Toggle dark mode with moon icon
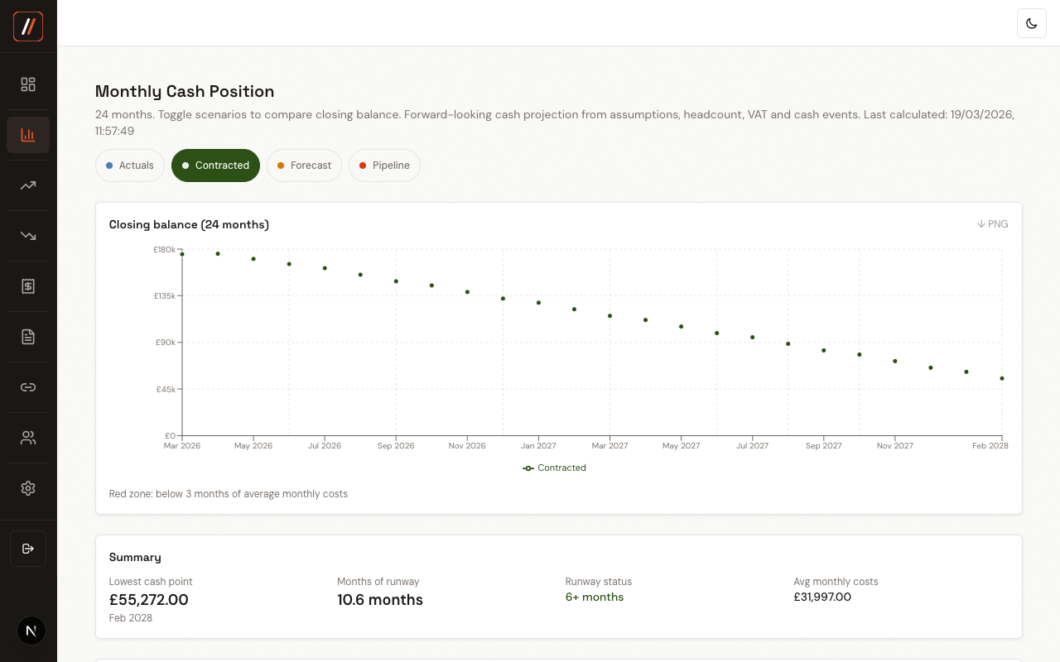Screen dimensions: 1060x662 click(1032, 23)
